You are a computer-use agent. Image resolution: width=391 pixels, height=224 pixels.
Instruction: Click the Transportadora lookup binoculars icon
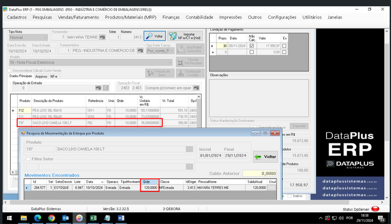click(x=140, y=51)
